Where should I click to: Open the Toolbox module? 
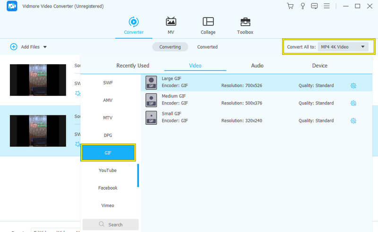coord(245,26)
